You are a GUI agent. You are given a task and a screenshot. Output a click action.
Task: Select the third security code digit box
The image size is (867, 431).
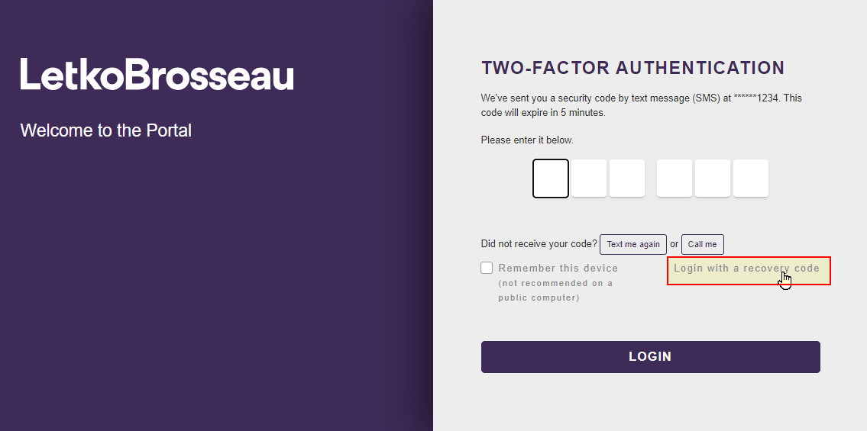click(627, 179)
